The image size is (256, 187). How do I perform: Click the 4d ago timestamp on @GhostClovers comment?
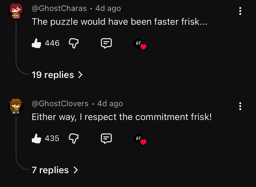110,104
